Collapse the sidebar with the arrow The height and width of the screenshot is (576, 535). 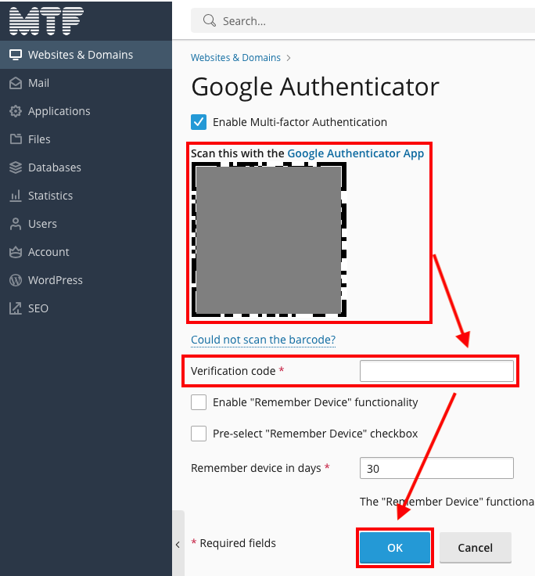[x=178, y=544]
